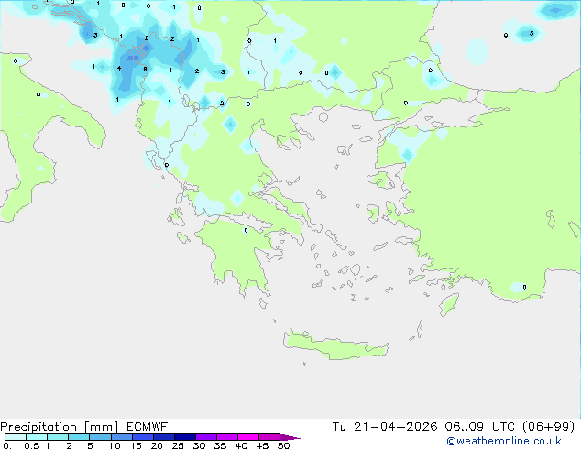Click the '(06+99)' forecast offset text

[548, 427]
